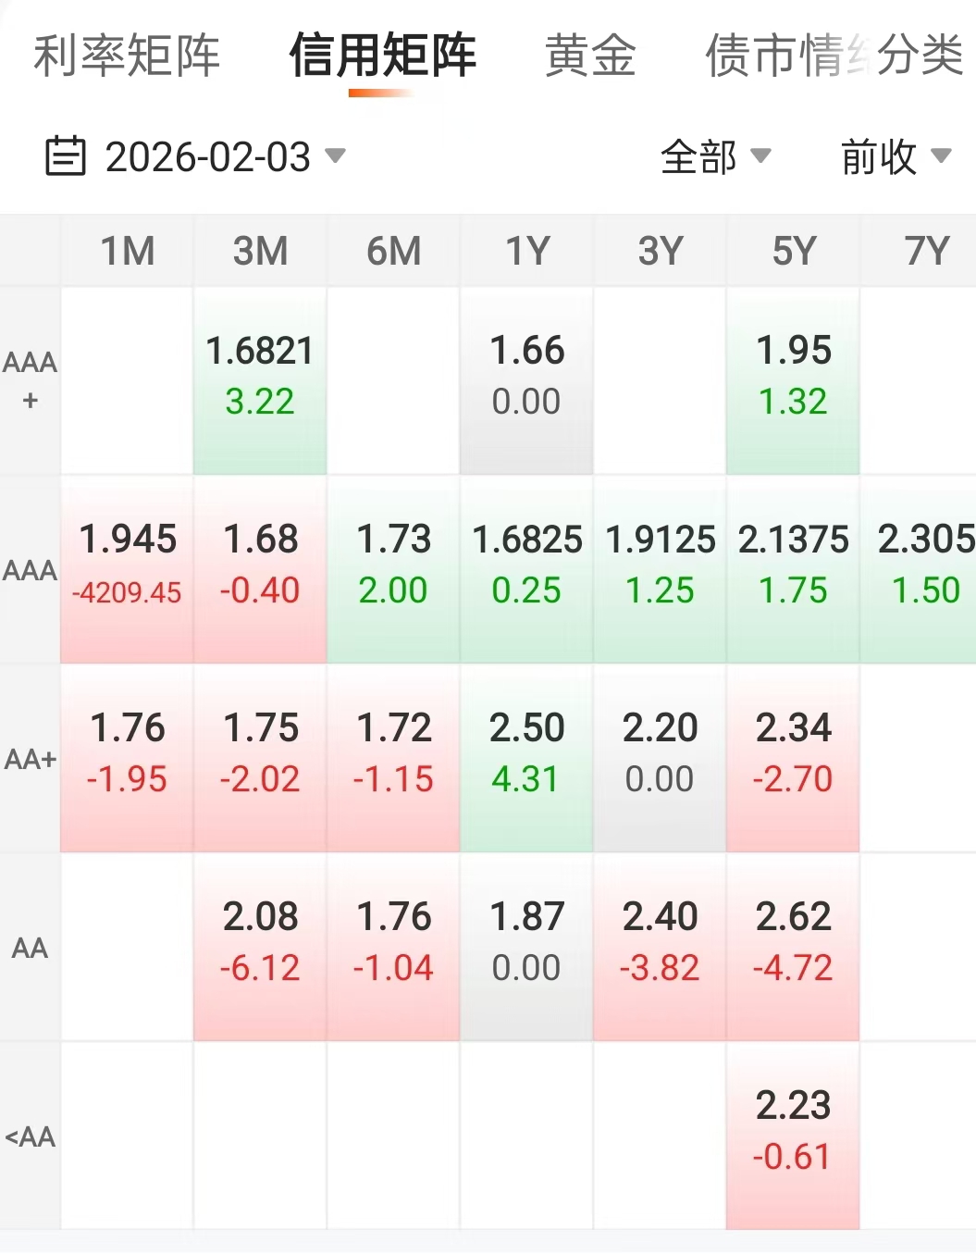Open the AA+ 1Y cell showing 2.50
Screen dimensions: 976x1254
(526, 758)
